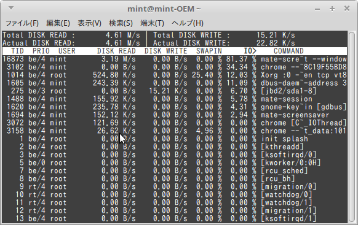Click TID 16873 in the first row
Image resolution: width=358 pixels, height=225 pixels.
14,59
